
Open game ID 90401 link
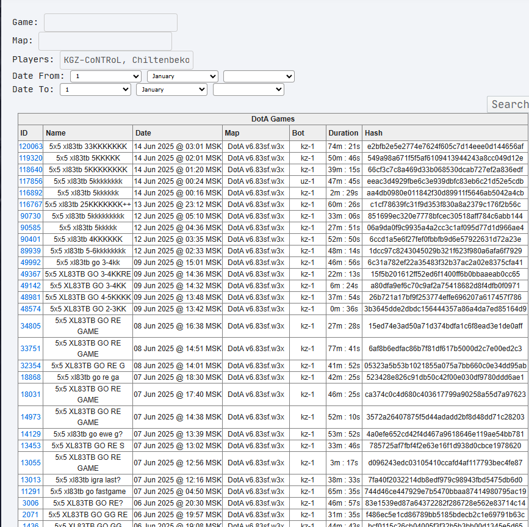[x=31, y=239]
